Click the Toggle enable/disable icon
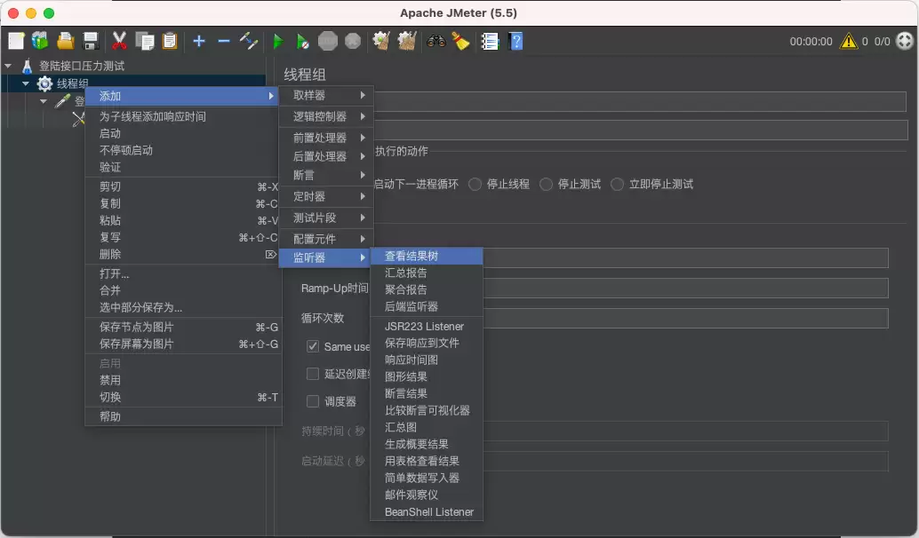Image resolution: width=919 pixels, height=538 pixels. pyautogui.click(x=249, y=41)
